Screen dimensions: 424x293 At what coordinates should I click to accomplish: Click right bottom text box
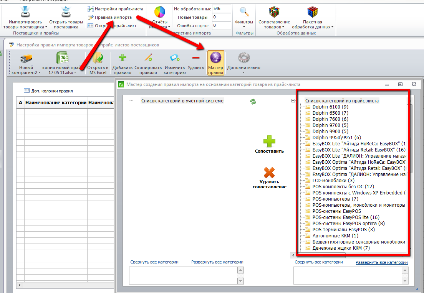[348, 275]
